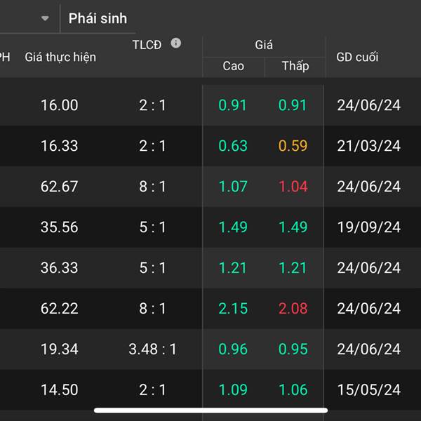Click the red 1.04 low price

293,187
